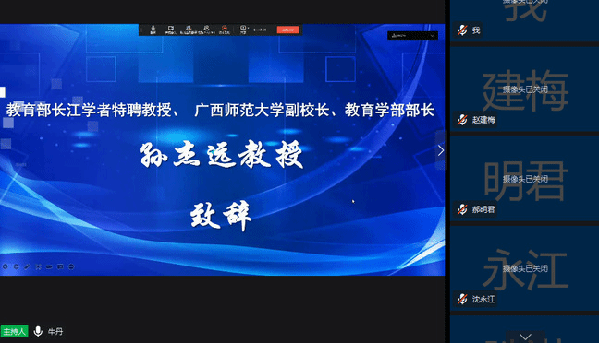The image size is (599, 343).
Task: Click the host 牛丹 microphone icon
Action: (x=38, y=331)
